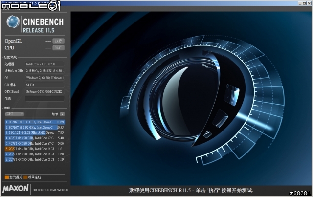This screenshot has width=313, height=197.
Task: Click the welcome status message at the bottom
Action: pos(191,190)
